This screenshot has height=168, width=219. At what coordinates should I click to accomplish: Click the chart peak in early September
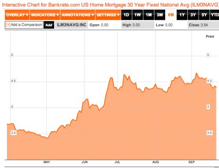coord(196,73)
